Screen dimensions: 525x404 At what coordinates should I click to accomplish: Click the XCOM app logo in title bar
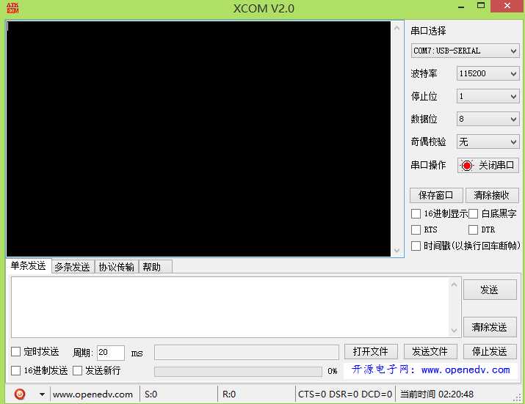point(12,8)
